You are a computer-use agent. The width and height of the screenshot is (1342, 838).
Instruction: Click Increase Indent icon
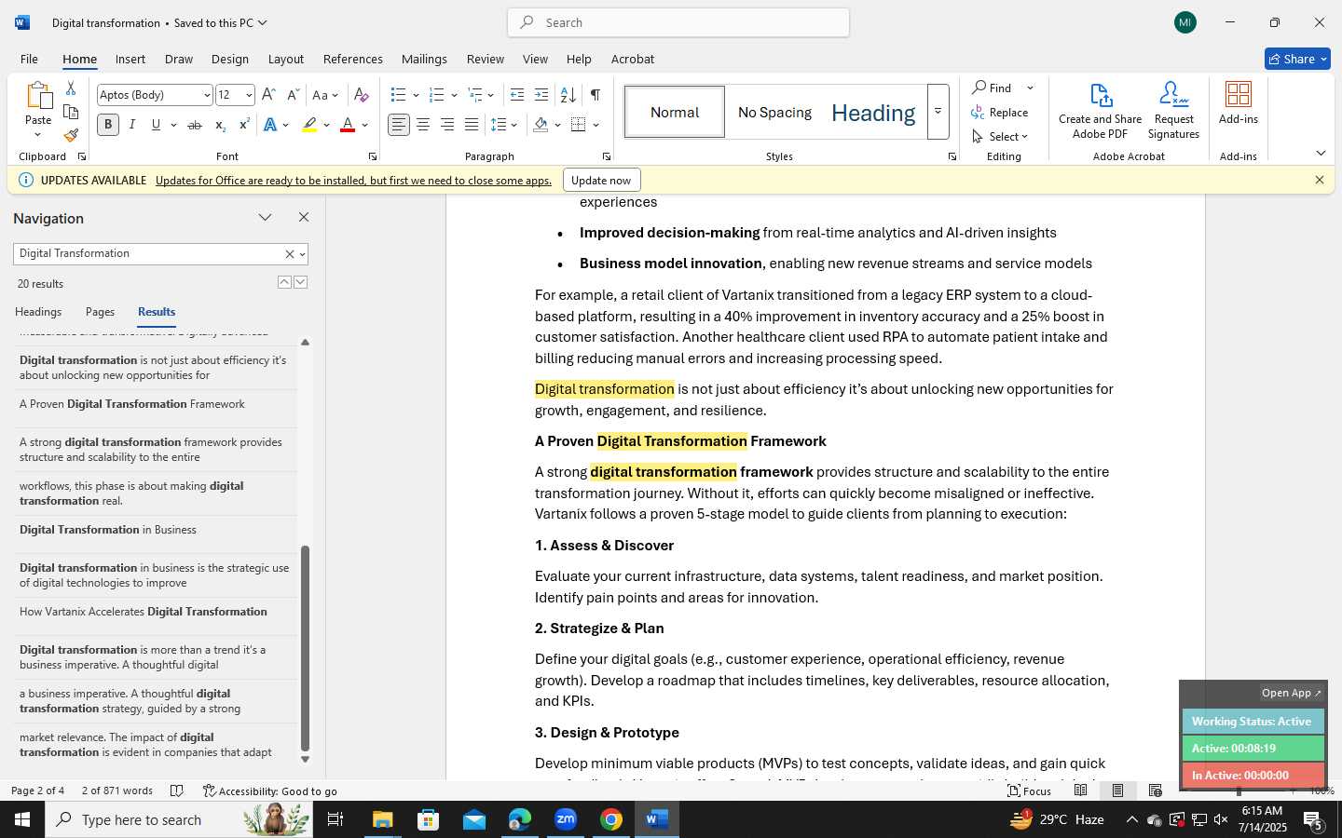541,95
